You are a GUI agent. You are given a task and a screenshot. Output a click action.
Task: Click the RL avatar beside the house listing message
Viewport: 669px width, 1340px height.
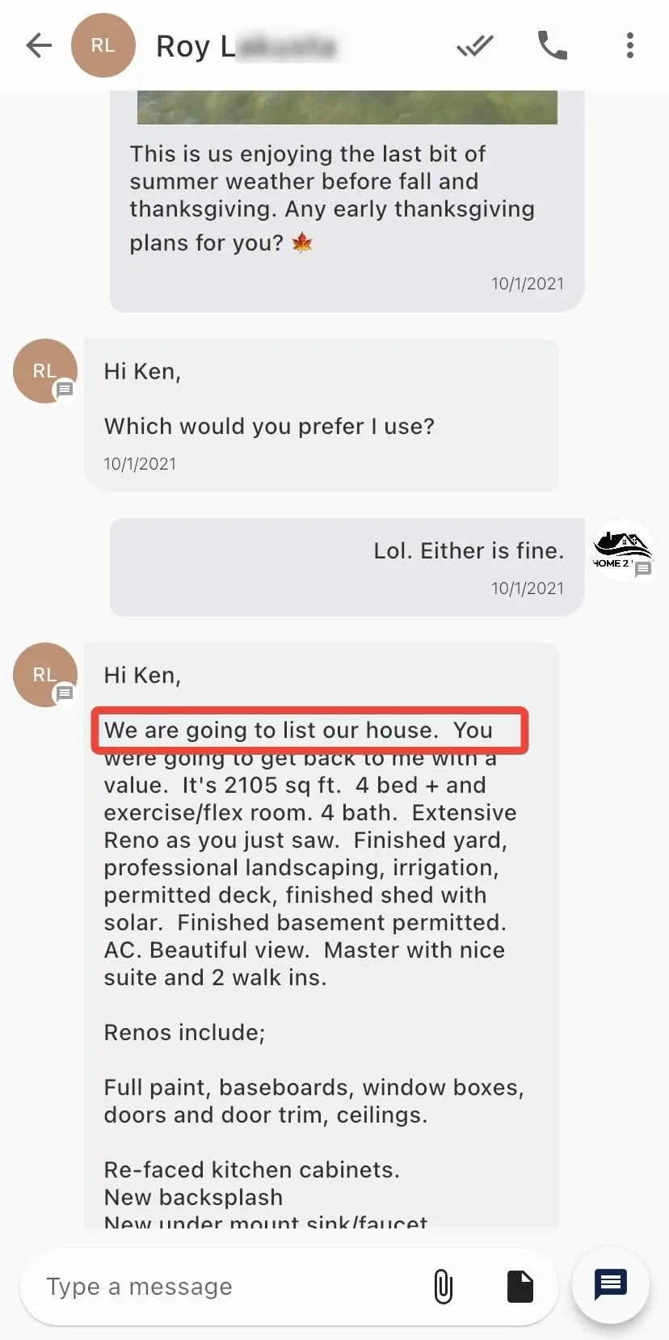click(x=45, y=675)
